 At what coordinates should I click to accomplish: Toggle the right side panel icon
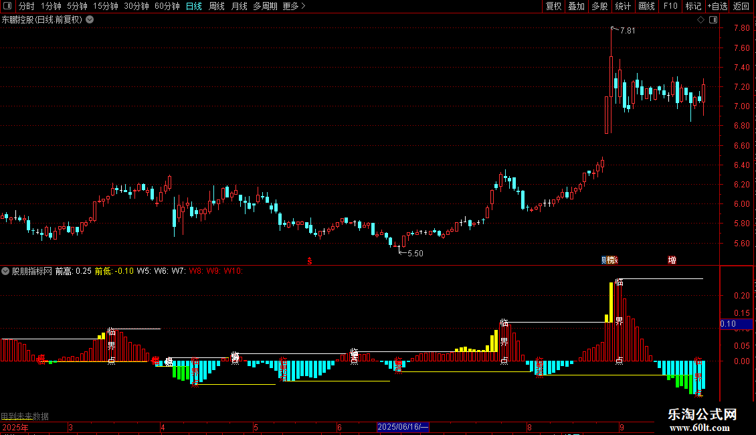pos(713,20)
